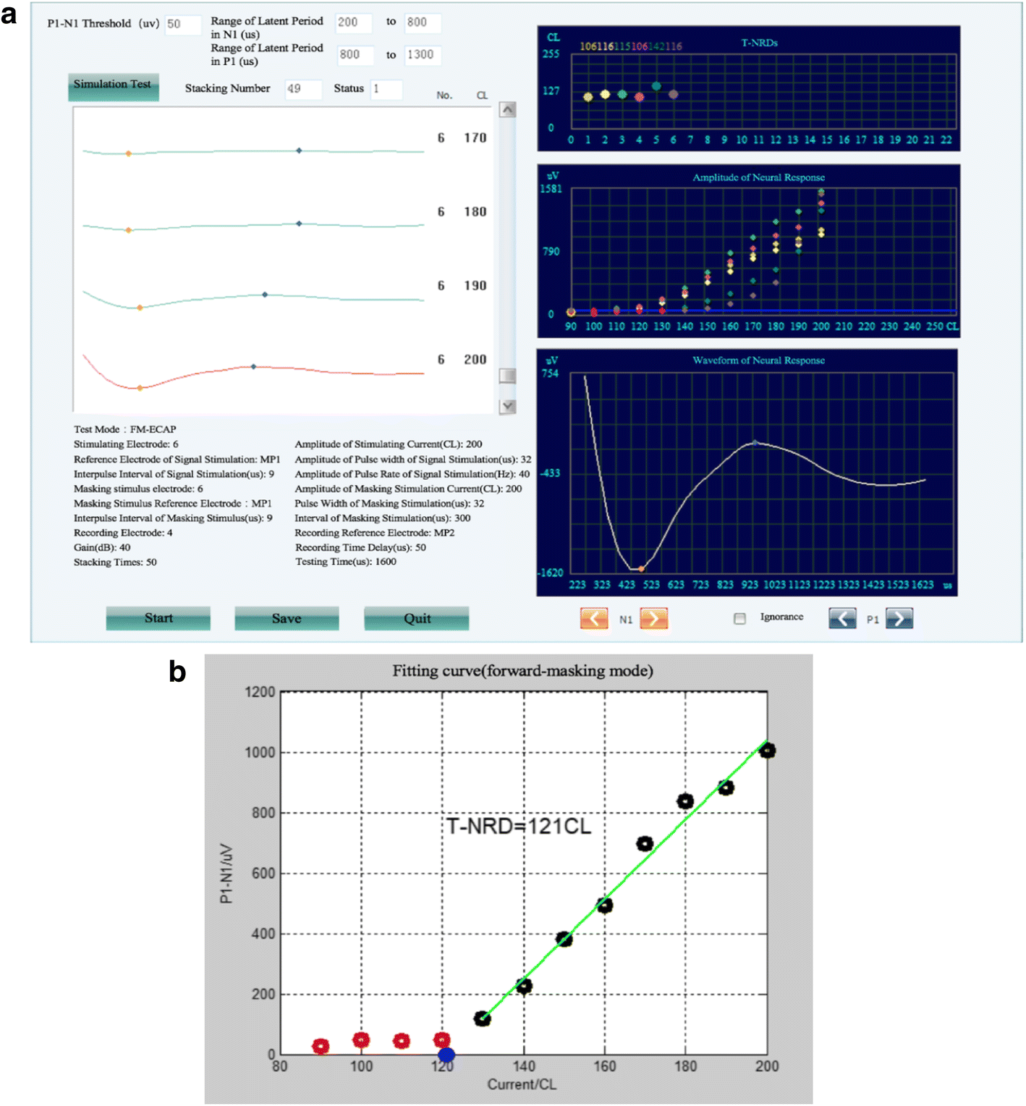
Task: Select the red CL 200 waveform trace
Action: click(253, 371)
